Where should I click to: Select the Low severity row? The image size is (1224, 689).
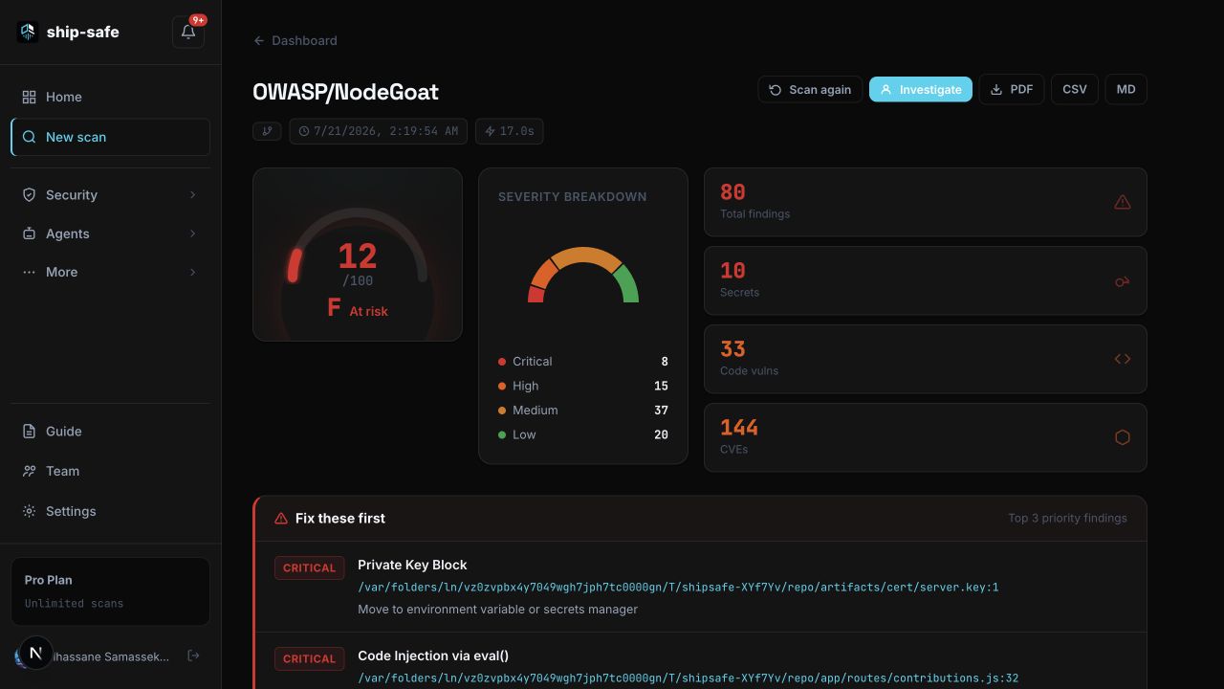583,434
